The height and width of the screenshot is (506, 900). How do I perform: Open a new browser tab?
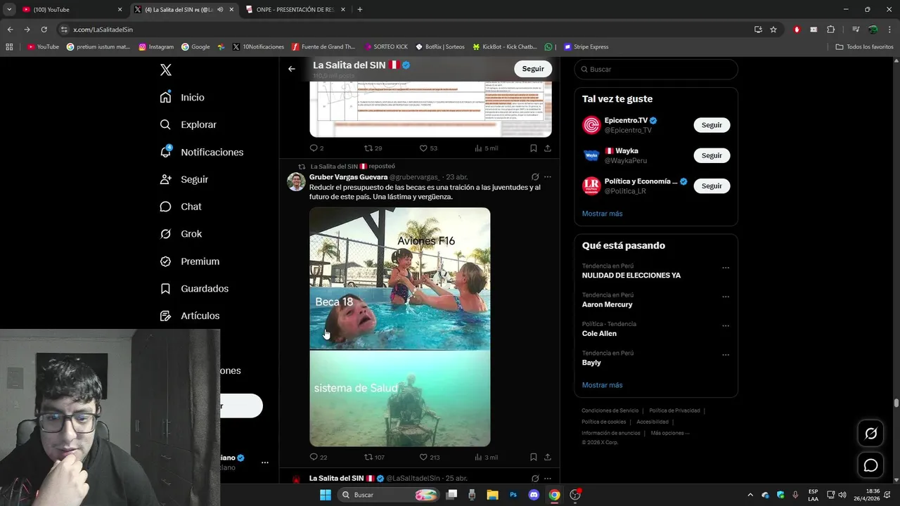coord(360,10)
